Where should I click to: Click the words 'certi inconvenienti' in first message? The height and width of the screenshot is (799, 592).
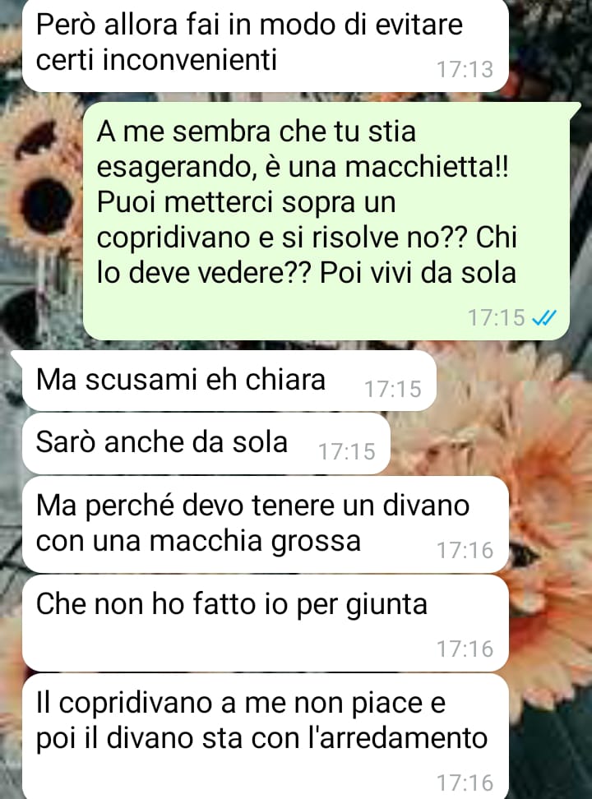156,61
